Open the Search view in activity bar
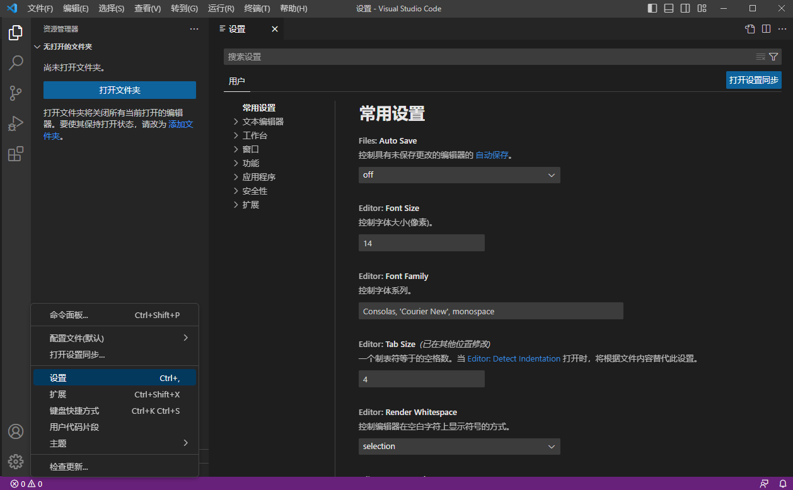Screen dimensions: 793x490 point(16,63)
